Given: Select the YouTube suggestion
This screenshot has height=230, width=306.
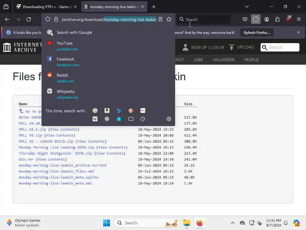Looking at the screenshot, I should click(x=108, y=46).
